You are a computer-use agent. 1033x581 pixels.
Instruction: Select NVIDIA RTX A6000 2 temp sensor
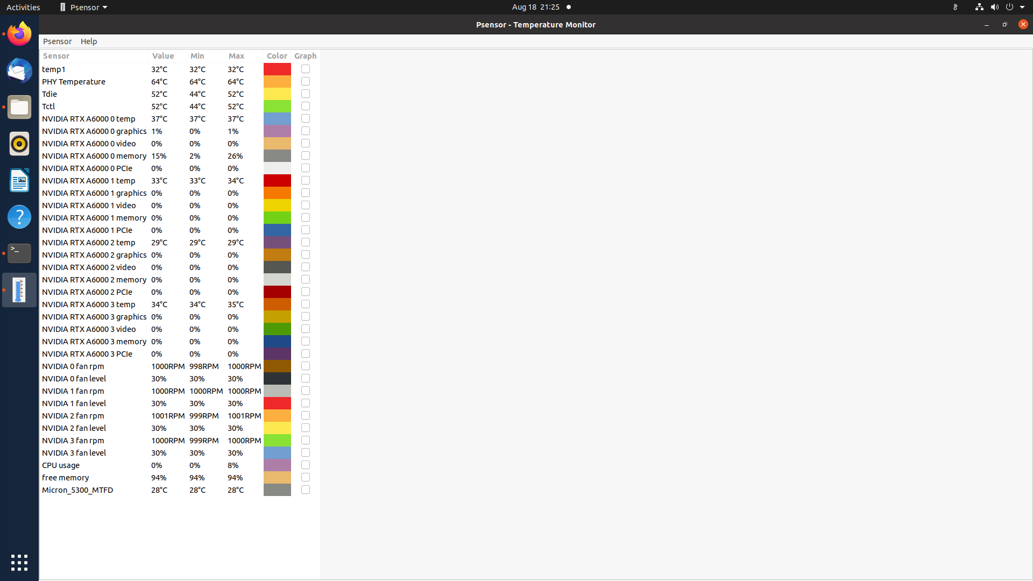[x=180, y=242]
